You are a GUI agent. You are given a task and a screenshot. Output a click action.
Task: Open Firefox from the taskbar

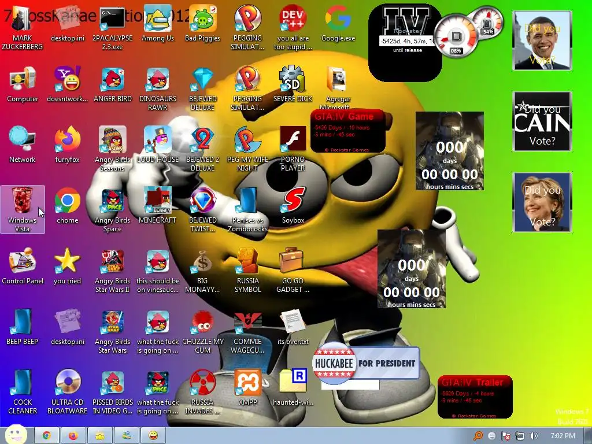(x=73, y=436)
